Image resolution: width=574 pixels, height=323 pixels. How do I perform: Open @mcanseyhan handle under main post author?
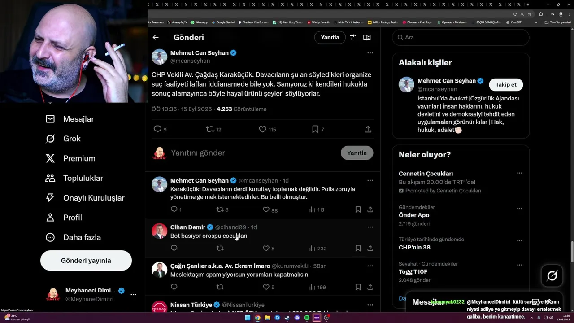(x=190, y=61)
